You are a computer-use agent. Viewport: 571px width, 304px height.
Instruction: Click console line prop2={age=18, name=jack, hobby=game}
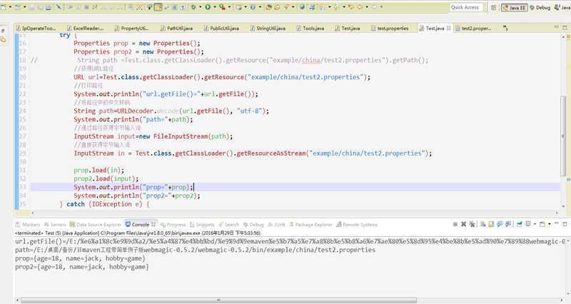coord(82,267)
